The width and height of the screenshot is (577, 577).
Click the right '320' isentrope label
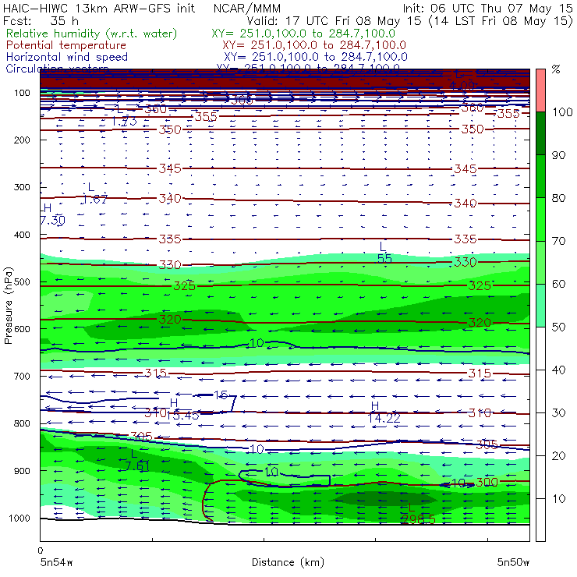(480, 323)
